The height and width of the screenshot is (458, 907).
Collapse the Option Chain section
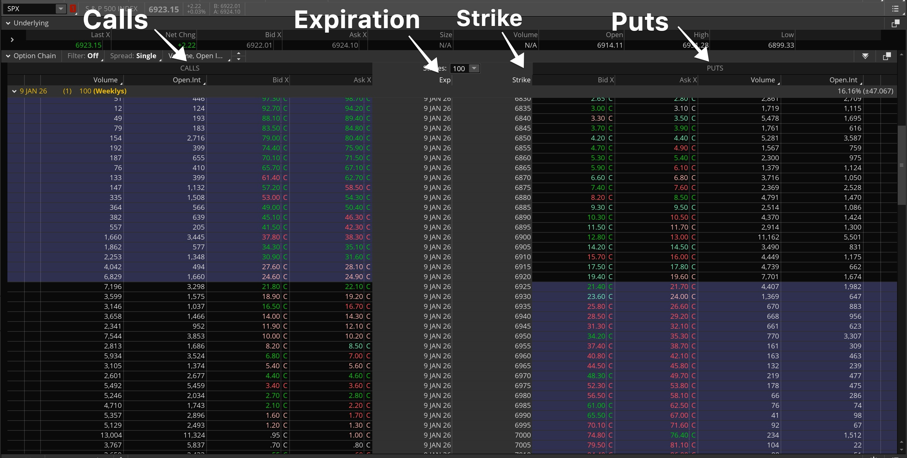(x=8, y=56)
